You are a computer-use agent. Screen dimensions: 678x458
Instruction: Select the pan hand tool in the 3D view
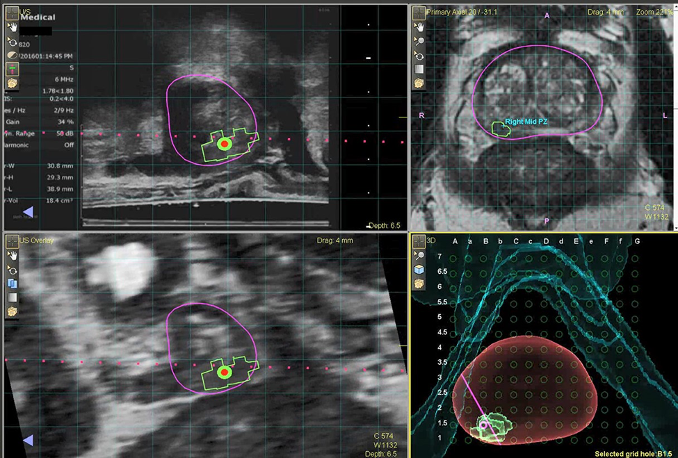point(419,256)
